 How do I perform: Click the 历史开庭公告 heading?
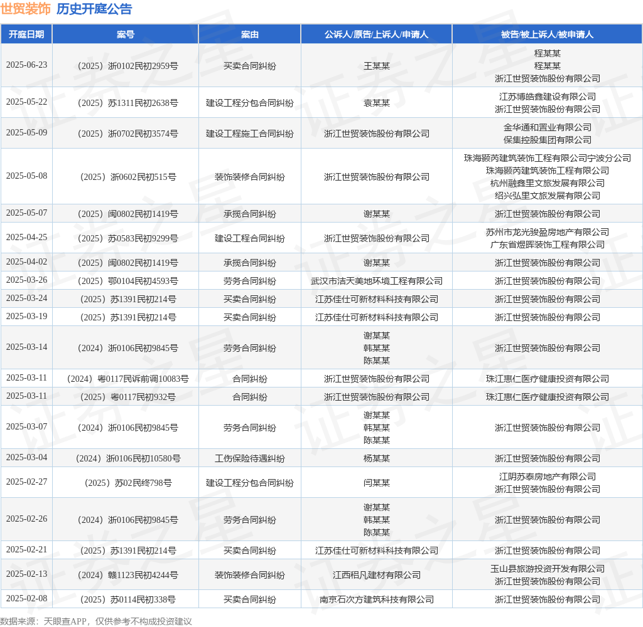pyautogui.click(x=94, y=9)
